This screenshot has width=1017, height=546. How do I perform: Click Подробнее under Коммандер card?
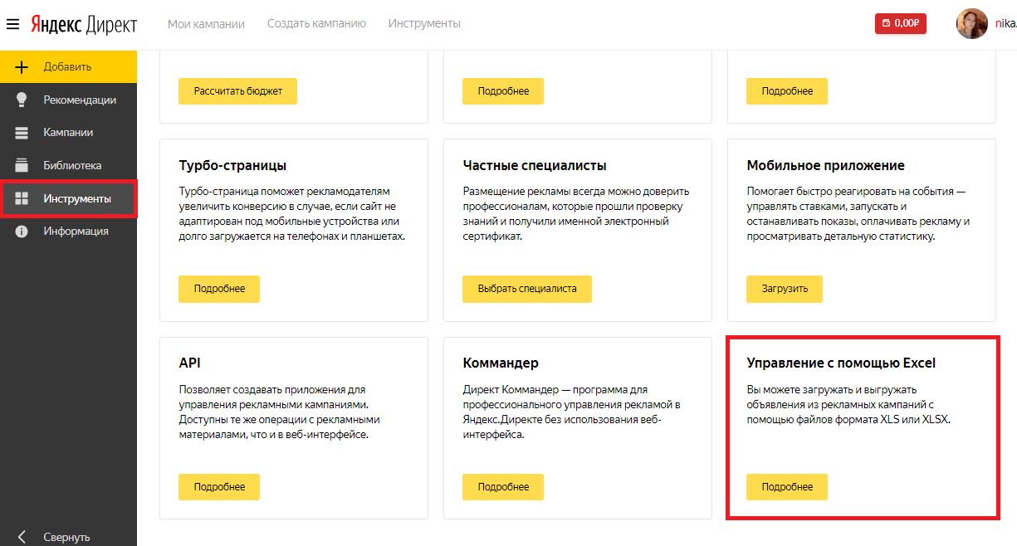pos(503,487)
